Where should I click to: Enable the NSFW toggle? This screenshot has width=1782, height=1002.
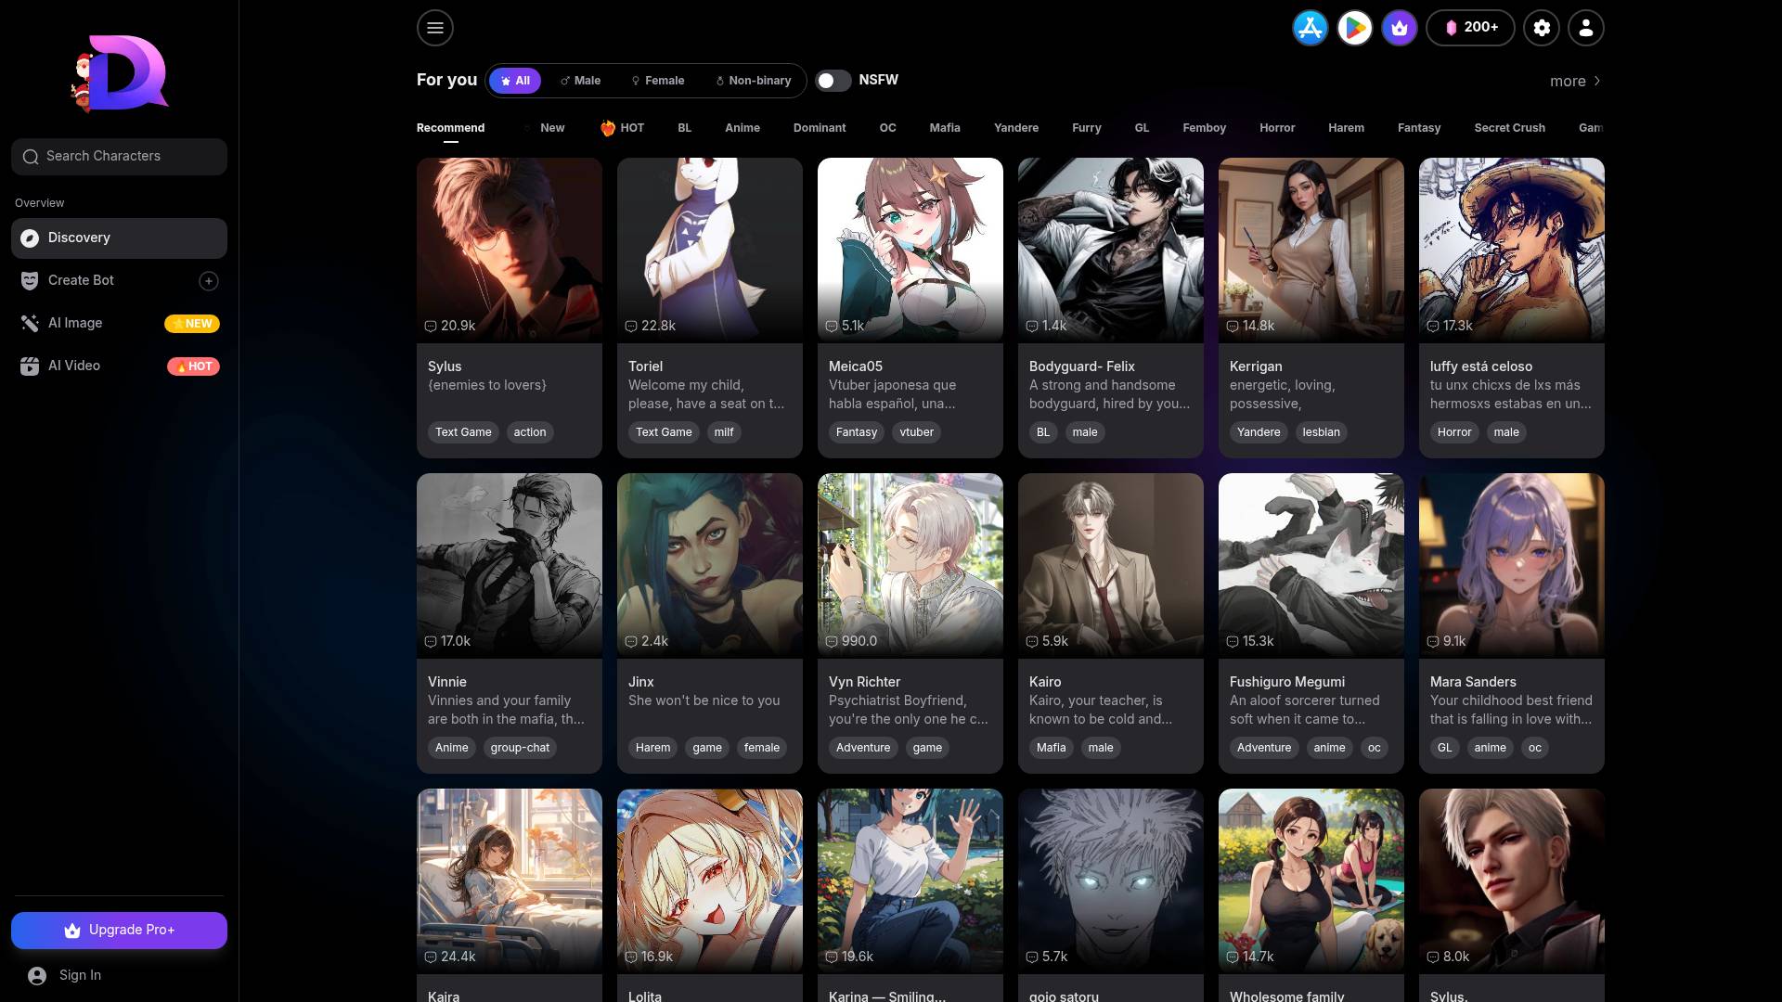pos(833,81)
